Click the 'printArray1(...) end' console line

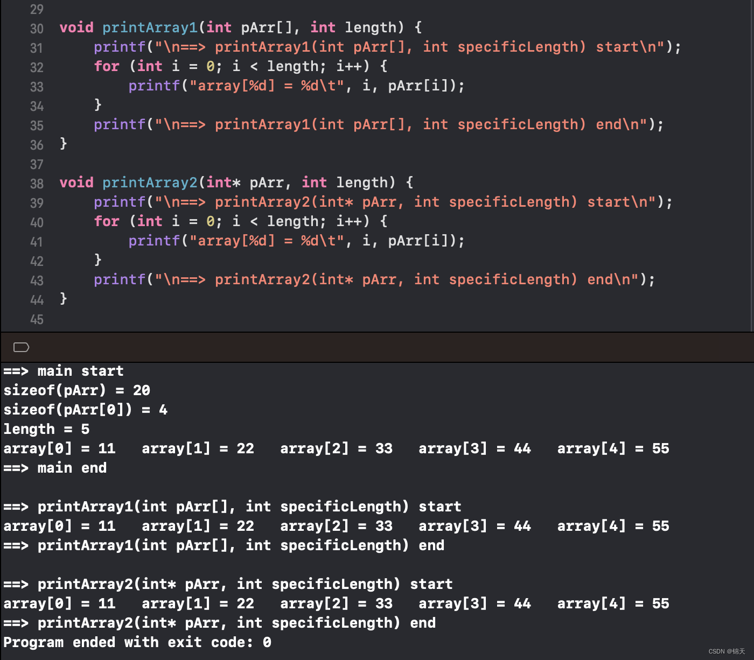pyautogui.click(x=224, y=545)
